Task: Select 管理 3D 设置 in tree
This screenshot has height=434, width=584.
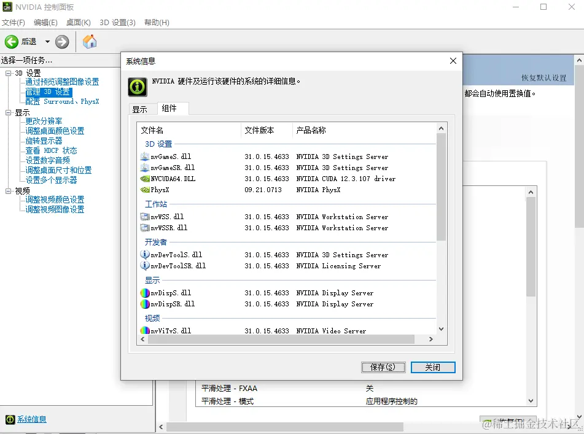Action: [48, 92]
